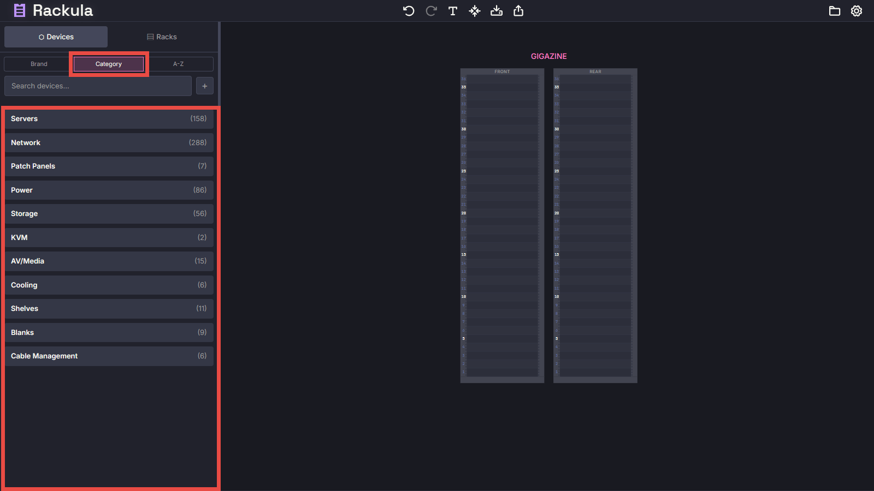Select the GIGAZINE rack title

548,56
